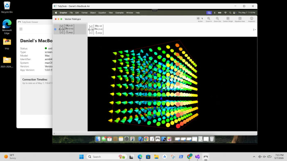Image resolution: width=287 pixels, height=161 pixels.
Task: Click the Connection Timeline heading in TidyDesk Viewer
Action: click(x=35, y=80)
